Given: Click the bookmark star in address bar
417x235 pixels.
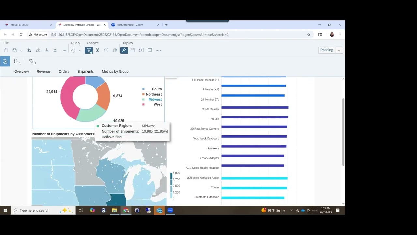Looking at the screenshot, I should [309, 34].
